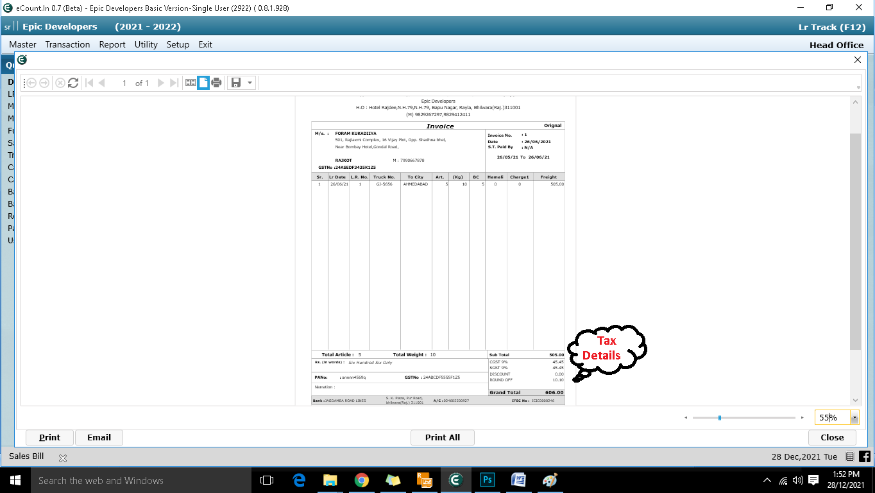This screenshot has width=875, height=493.
Task: Click the Email button
Action: [x=99, y=437]
